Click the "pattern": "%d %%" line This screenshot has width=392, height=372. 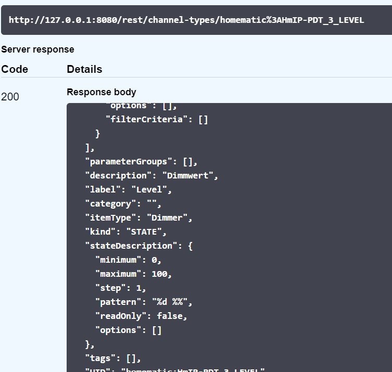point(144,302)
